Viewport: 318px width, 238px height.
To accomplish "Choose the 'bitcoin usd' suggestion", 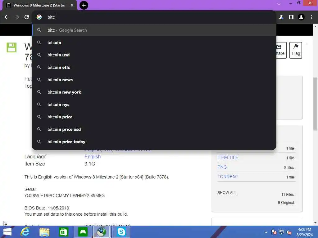I will click(x=154, y=55).
